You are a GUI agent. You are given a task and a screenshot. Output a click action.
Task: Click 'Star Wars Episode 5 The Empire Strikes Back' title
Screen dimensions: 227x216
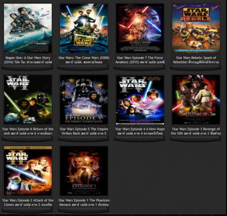(x=84, y=131)
